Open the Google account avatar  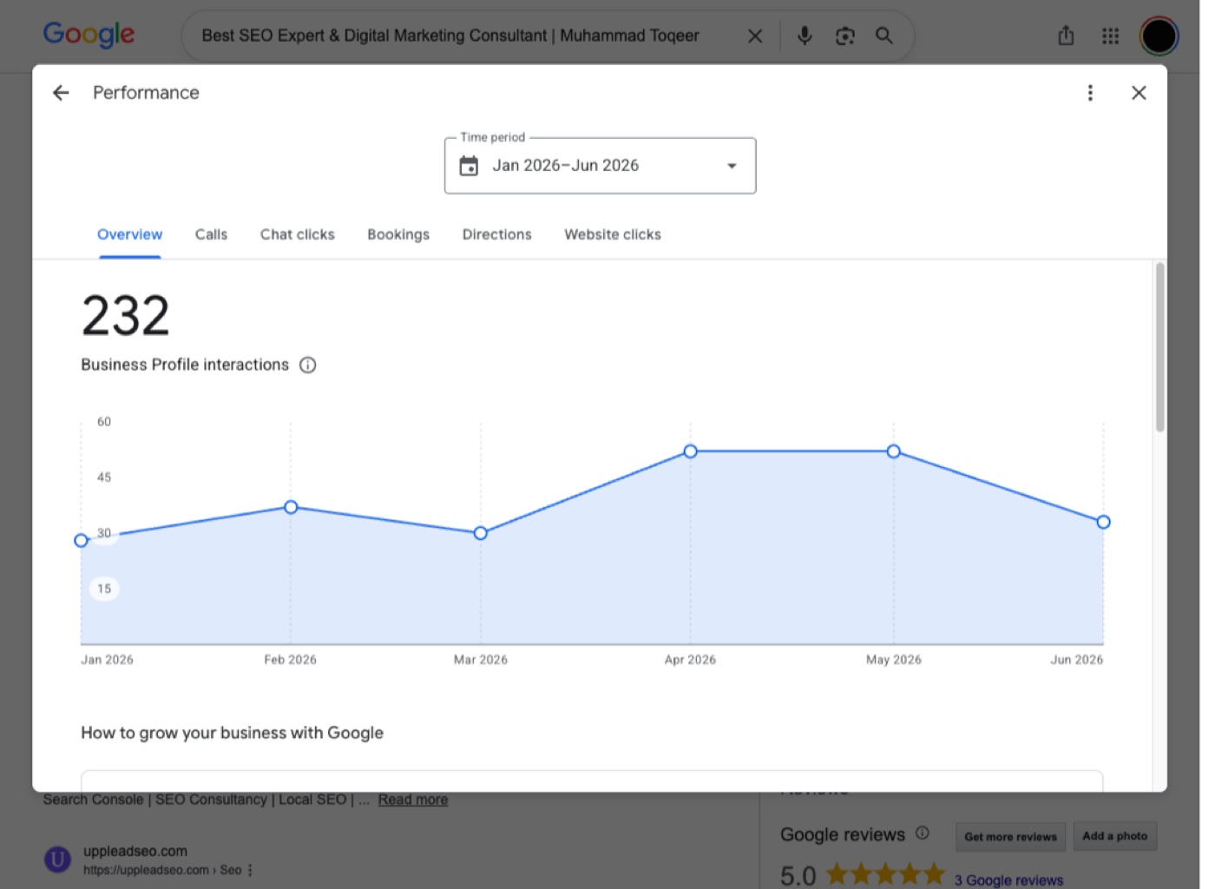pyautogui.click(x=1159, y=36)
